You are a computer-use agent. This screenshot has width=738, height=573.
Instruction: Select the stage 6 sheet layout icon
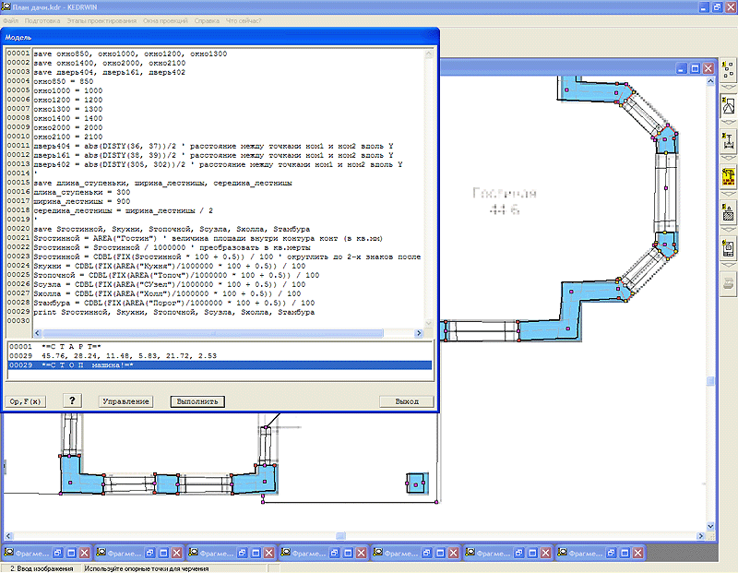click(x=728, y=248)
